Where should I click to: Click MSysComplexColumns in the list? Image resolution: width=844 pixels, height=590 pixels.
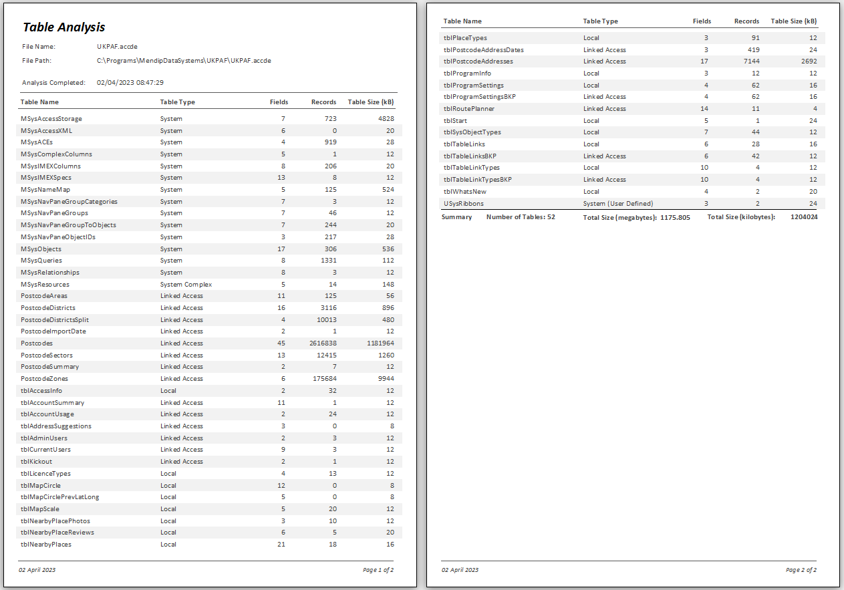click(57, 154)
